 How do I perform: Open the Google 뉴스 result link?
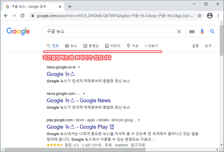point(61,74)
